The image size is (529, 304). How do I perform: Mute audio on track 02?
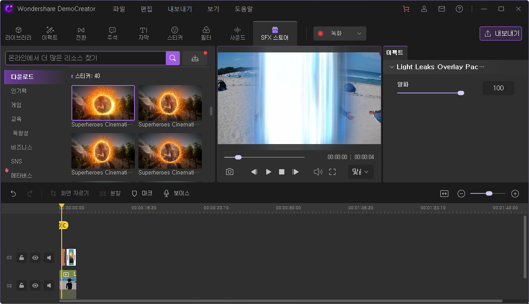[x=49, y=285]
